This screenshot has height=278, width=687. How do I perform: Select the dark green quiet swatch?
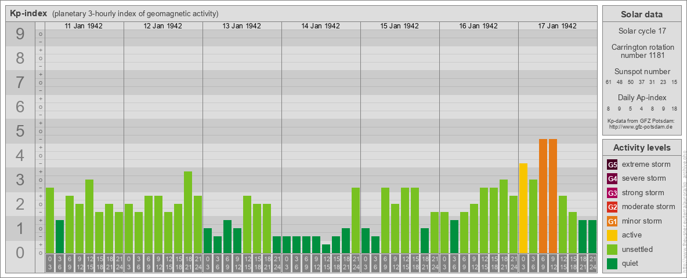click(x=612, y=264)
